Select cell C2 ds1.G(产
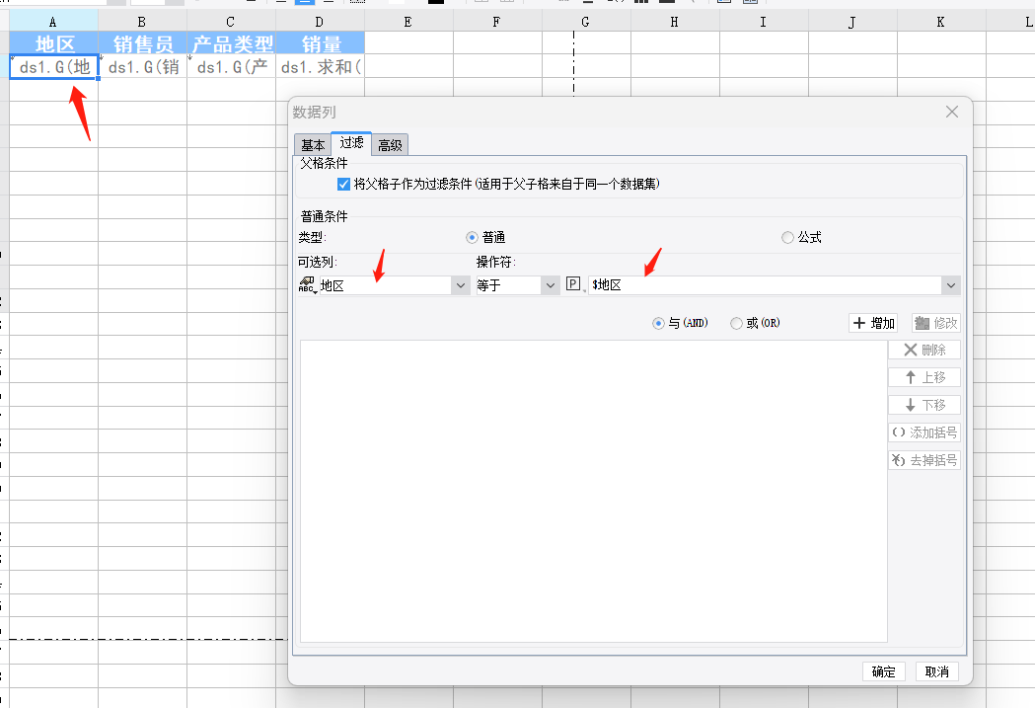Viewport: 1035px width, 708px height. [231, 67]
